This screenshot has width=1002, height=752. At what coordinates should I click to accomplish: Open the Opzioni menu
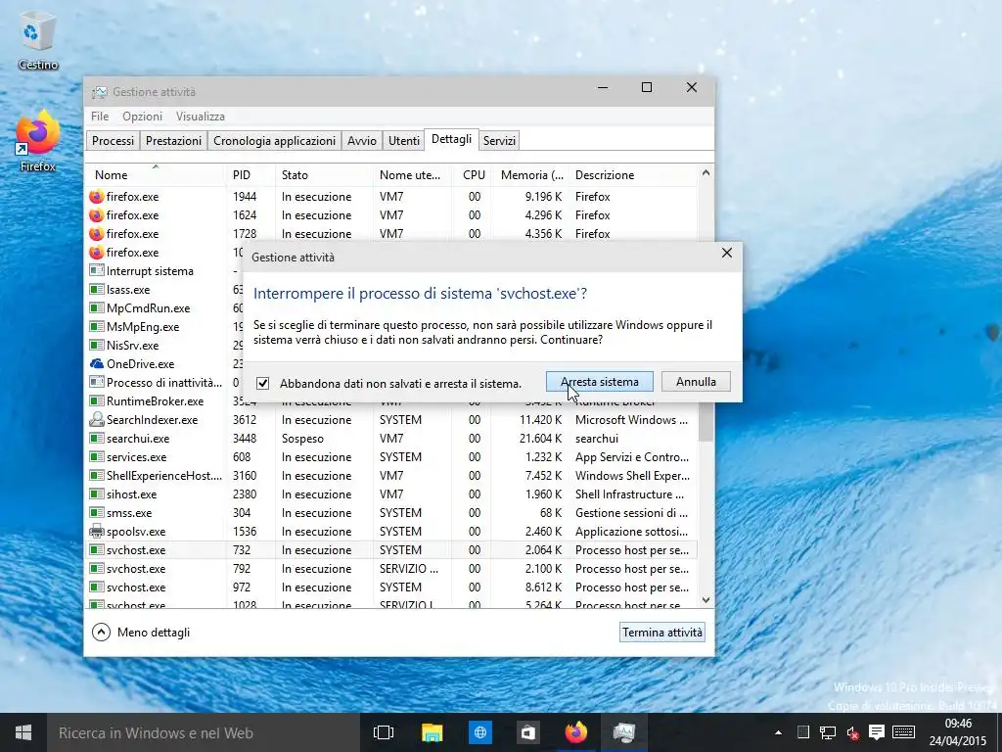pyautogui.click(x=143, y=117)
